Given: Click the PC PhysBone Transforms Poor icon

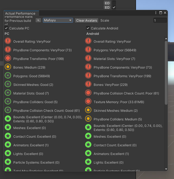Looking at the screenshot, I should point(8,58).
